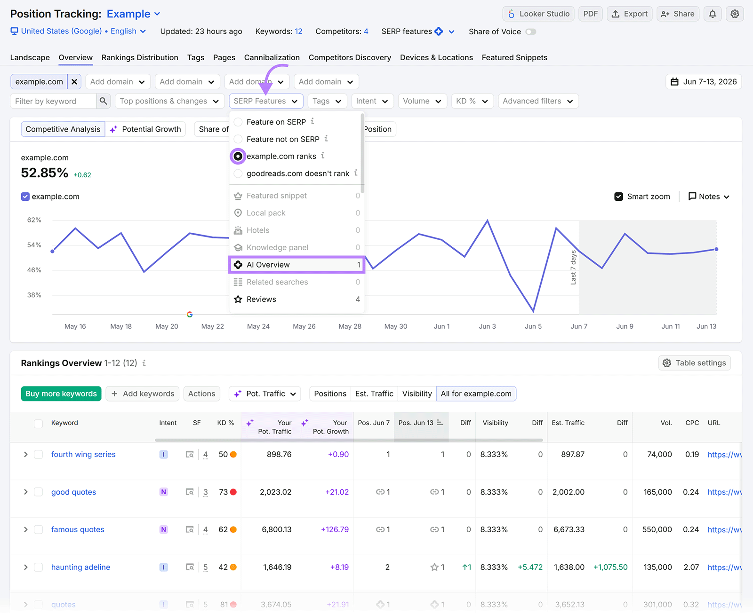753x615 pixels.
Task: Click keyword filter search magnifier icon
Action: click(104, 101)
